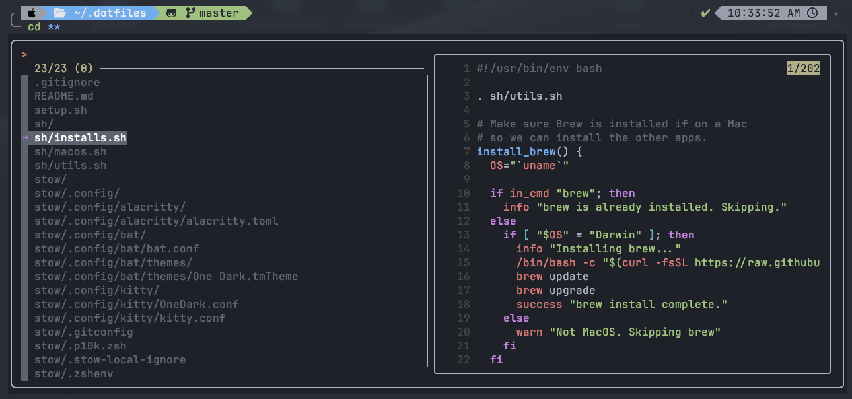Click the 'if in_cmd "brew"; then' line

[x=563, y=193]
